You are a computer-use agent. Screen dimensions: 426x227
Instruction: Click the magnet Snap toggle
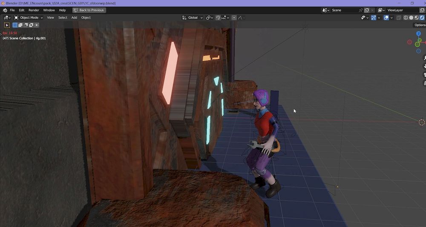[x=218, y=18]
